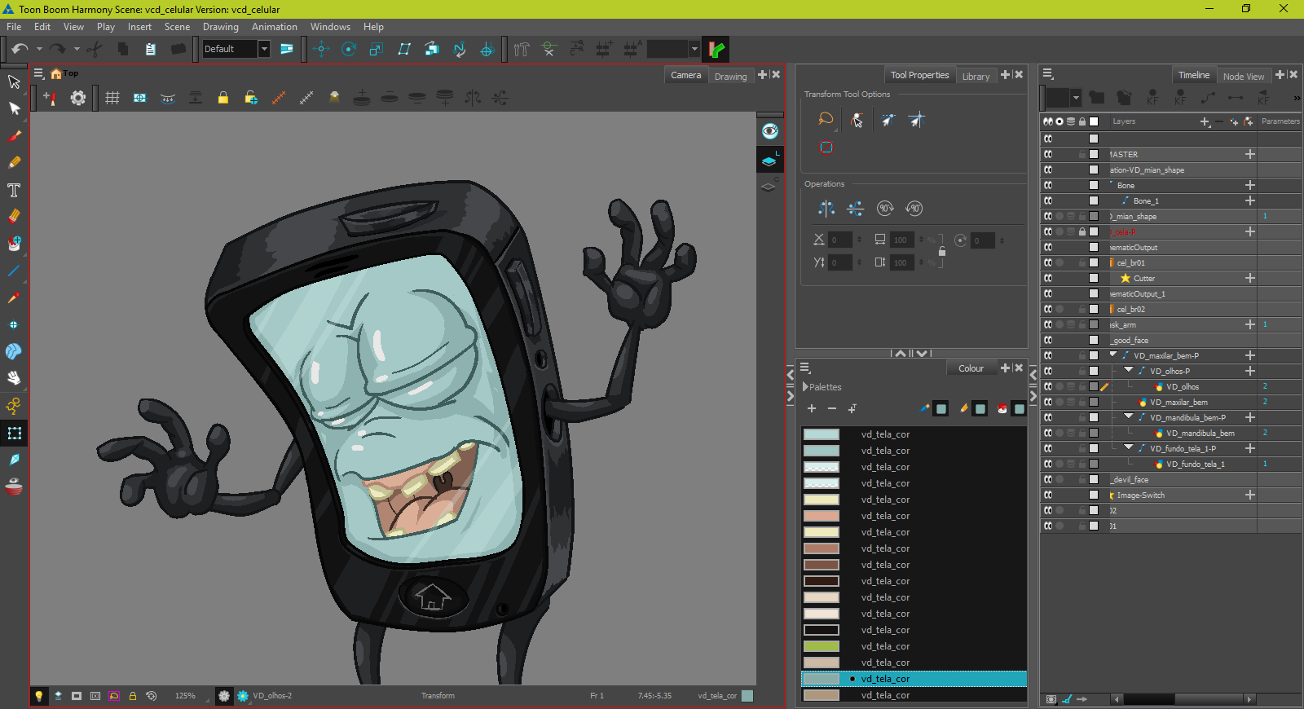
Task: Toggle the Show Grid icon
Action: click(112, 99)
